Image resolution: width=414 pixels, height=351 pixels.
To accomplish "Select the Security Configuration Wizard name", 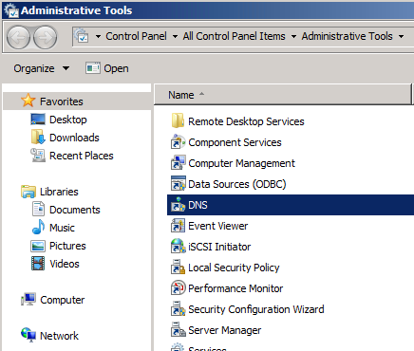I will 256,309.
